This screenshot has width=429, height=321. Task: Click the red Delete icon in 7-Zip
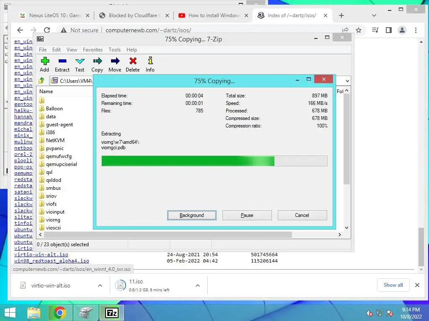133,61
